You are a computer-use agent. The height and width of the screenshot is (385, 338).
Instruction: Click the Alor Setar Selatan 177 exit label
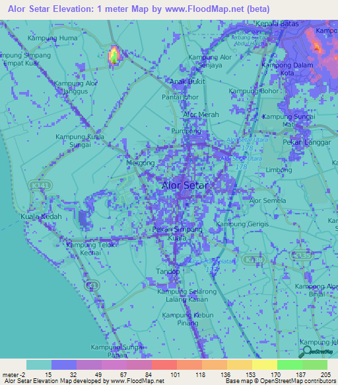pyautogui.click(x=212, y=265)
